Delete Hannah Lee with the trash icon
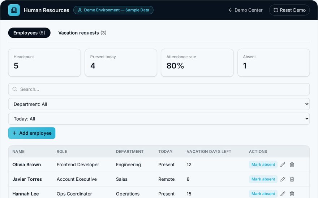This screenshot has height=198, width=318. [292, 194]
